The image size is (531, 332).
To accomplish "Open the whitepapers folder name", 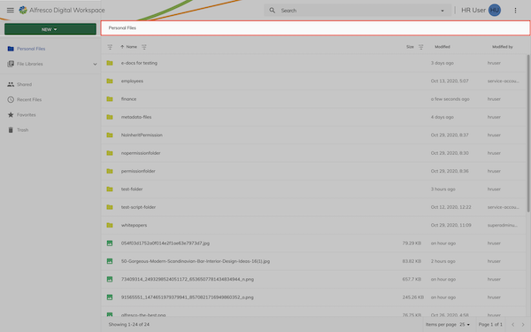I will (x=134, y=225).
